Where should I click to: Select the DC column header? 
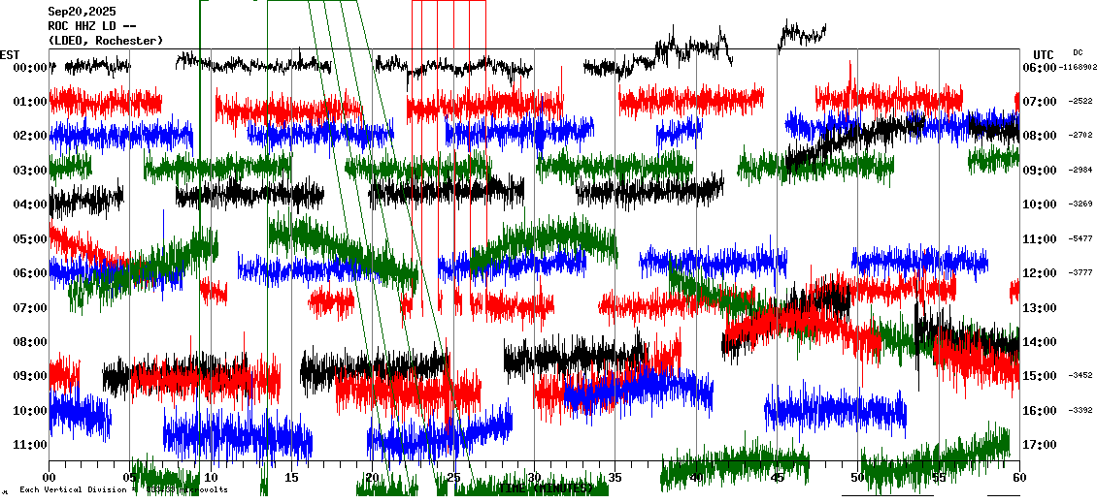(x=1078, y=52)
